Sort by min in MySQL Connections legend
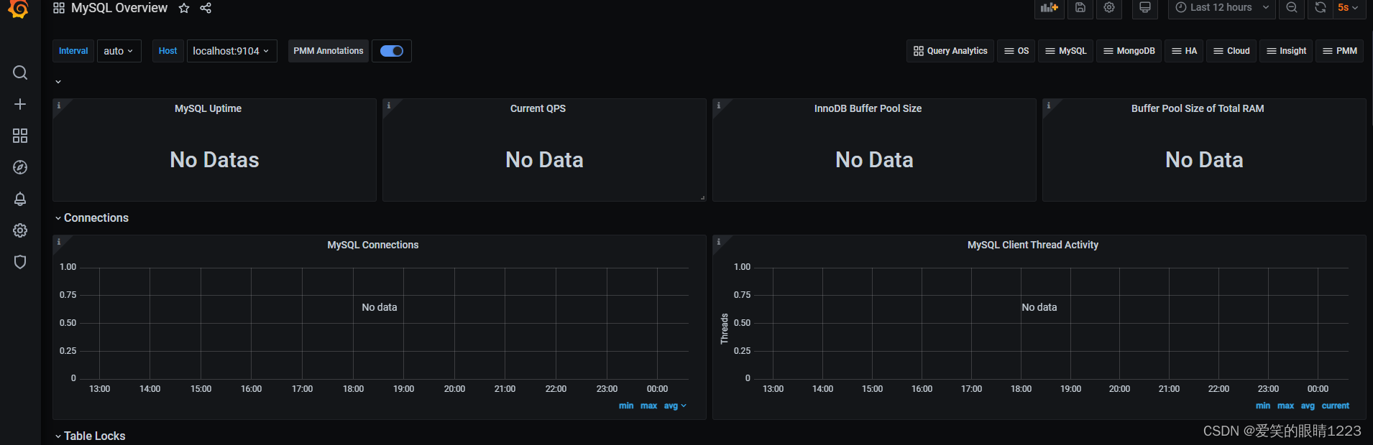 coord(626,406)
